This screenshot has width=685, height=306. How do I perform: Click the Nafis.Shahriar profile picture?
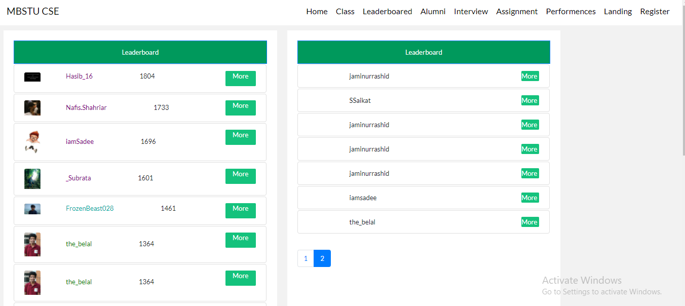[32, 107]
